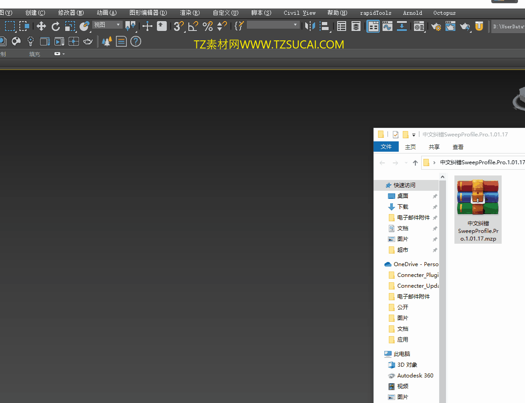Viewport: 525px width, 403px height.
Task: Click the orange U toolbar icon
Action: 479,26
